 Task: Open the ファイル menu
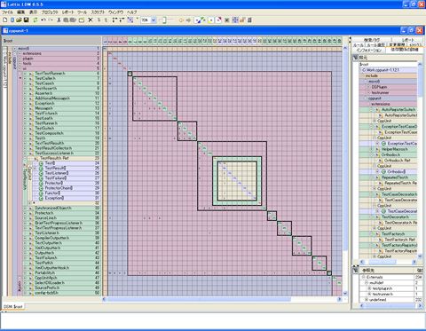click(8, 12)
